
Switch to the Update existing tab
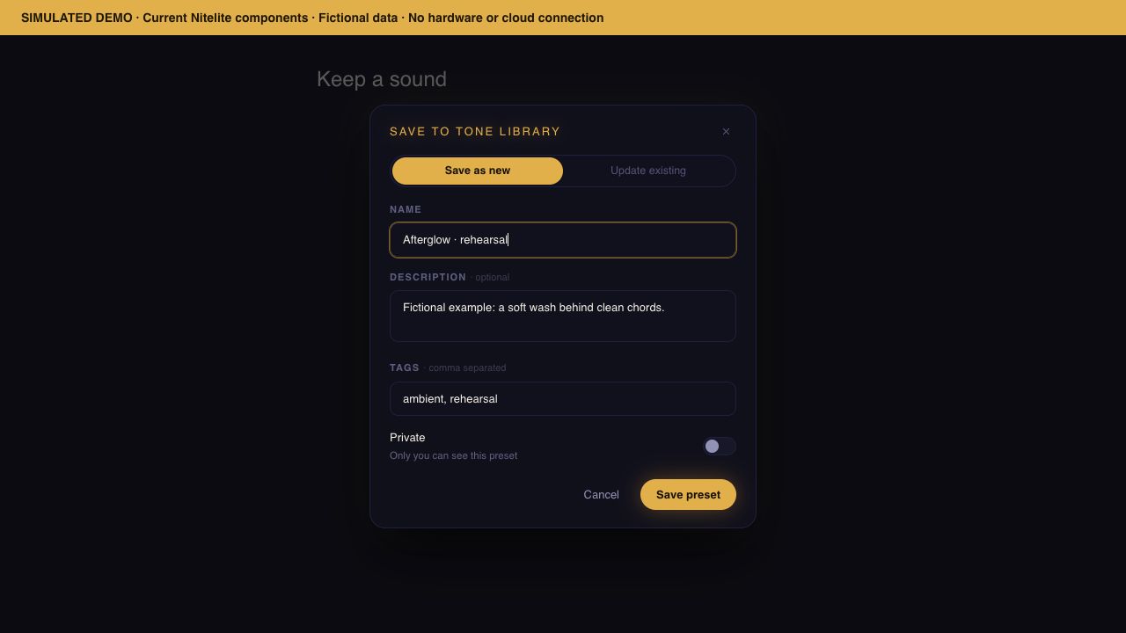(x=648, y=171)
